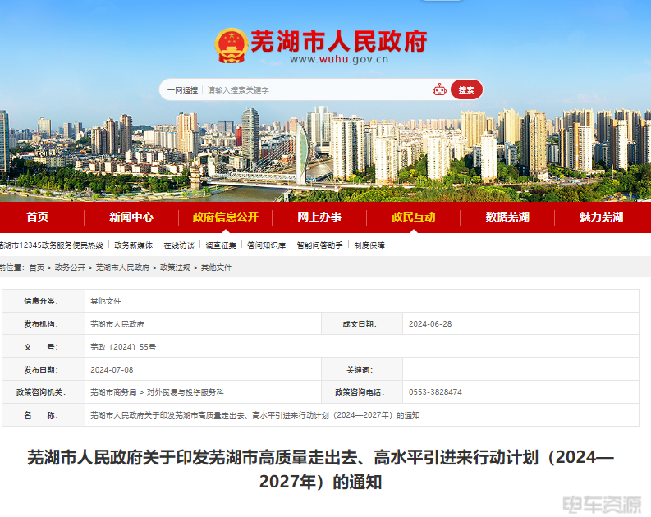
Task: Click the 调查征集 sub-navigation link
Action: (x=221, y=245)
